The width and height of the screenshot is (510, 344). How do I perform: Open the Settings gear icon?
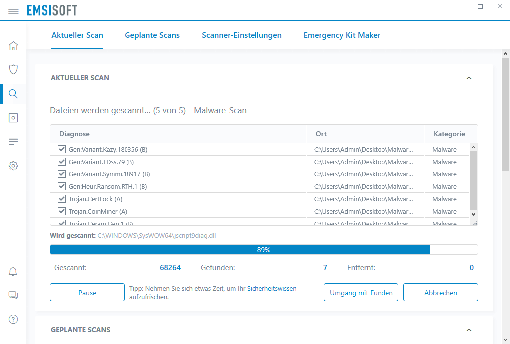click(x=13, y=166)
